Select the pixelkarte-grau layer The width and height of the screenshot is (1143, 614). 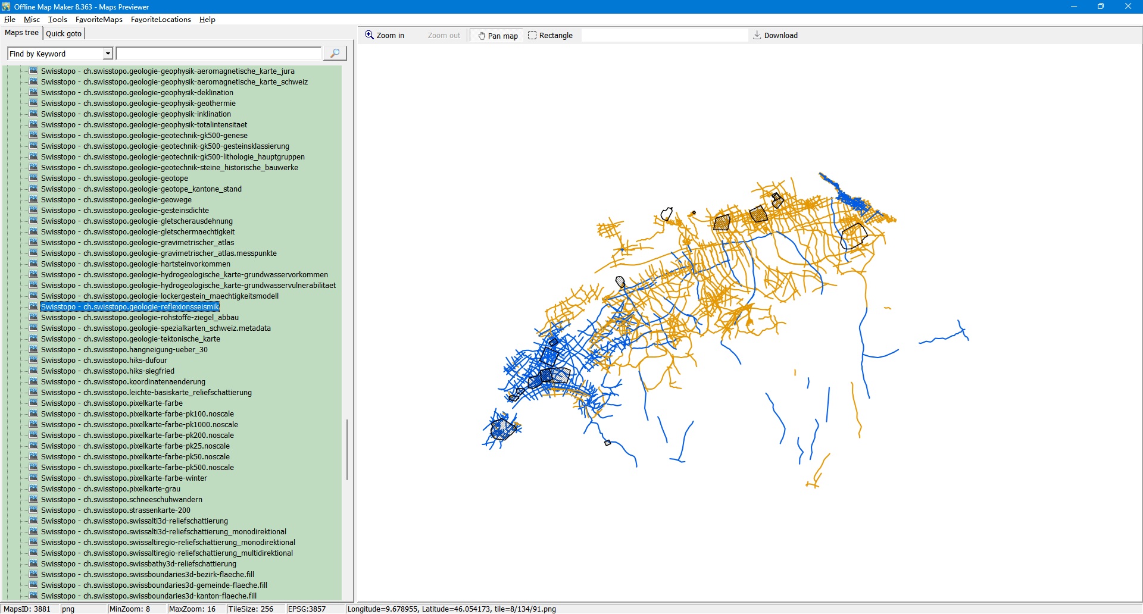(110, 489)
